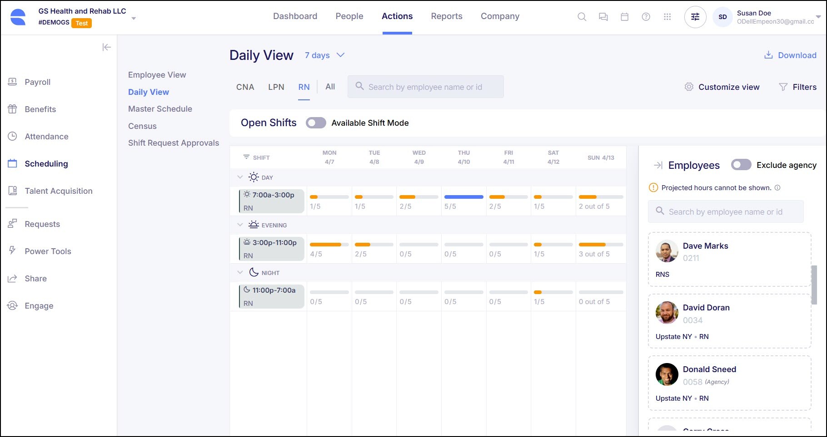The height and width of the screenshot is (437, 827).
Task: Open the Filters funnel icon
Action: (x=784, y=87)
